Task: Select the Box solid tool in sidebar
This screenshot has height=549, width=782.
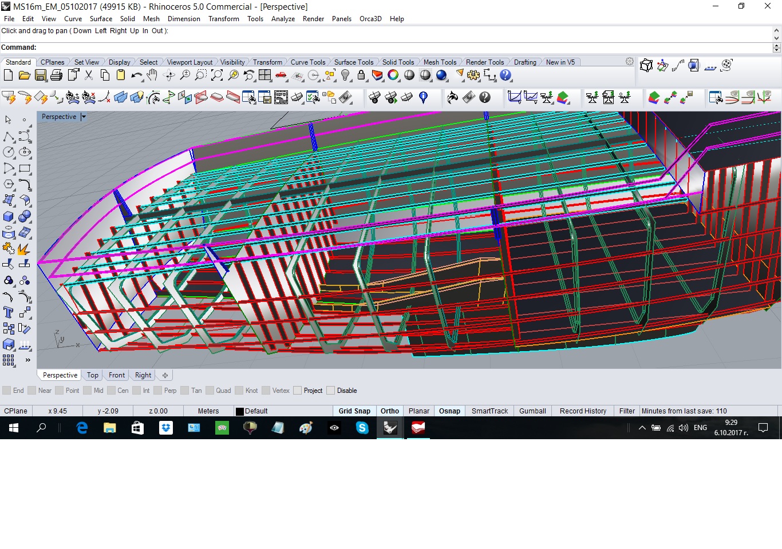Action: (x=9, y=217)
